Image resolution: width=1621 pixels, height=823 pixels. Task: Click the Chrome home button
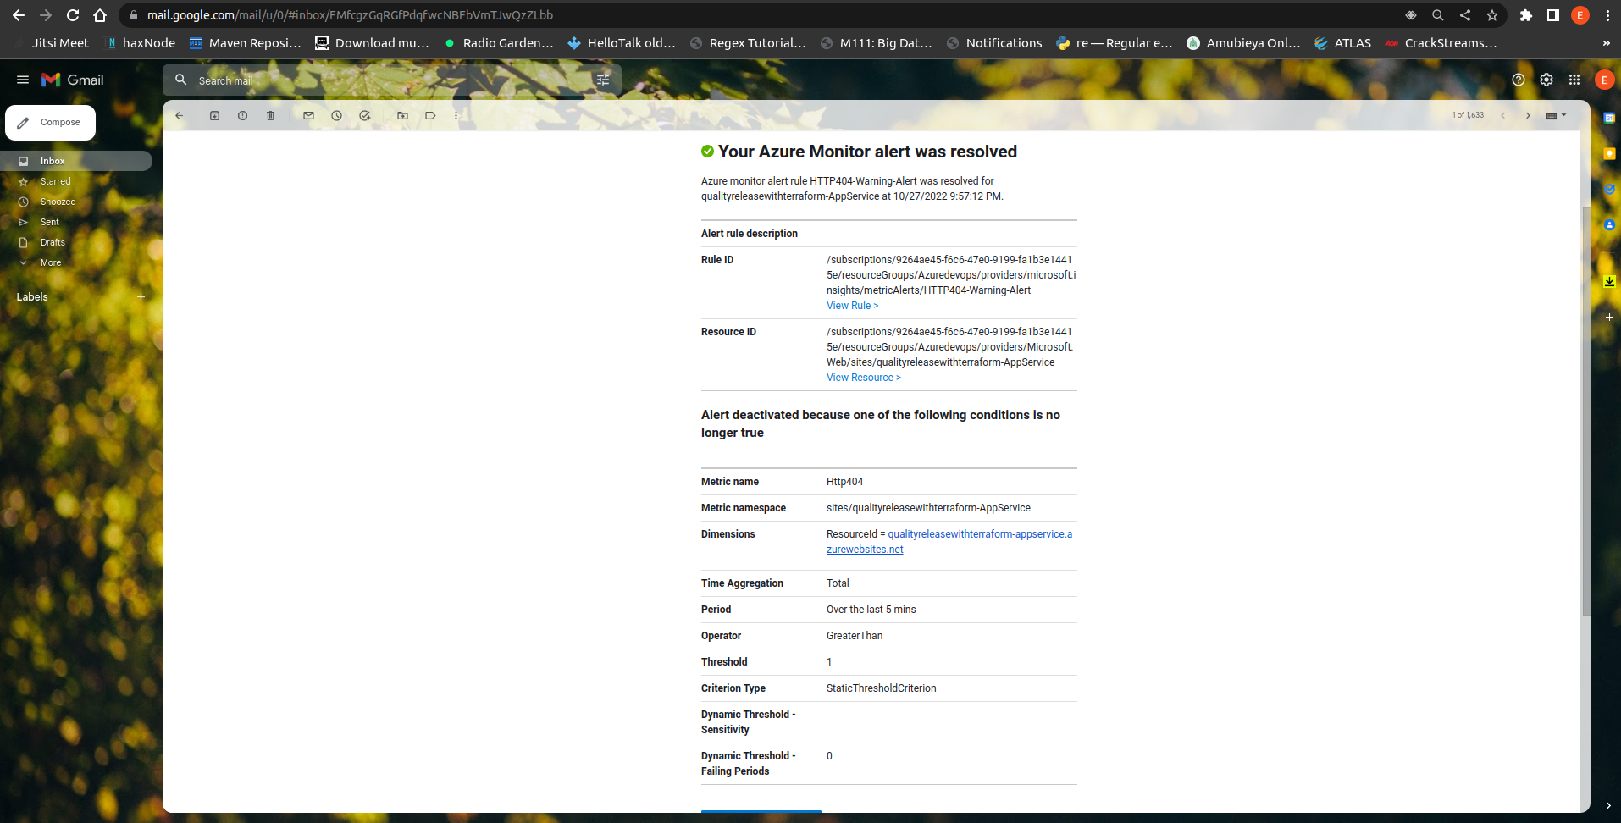(100, 15)
